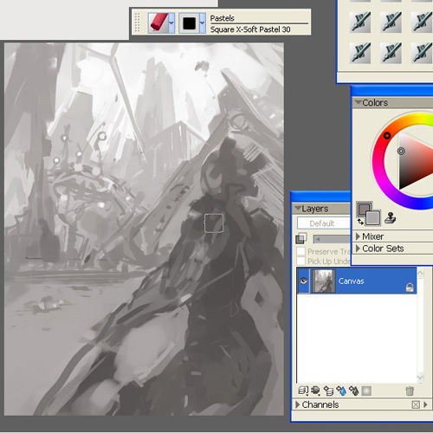Collapse the Colors panel
Image resolution: width=433 pixels, height=433 pixels.
tap(359, 102)
